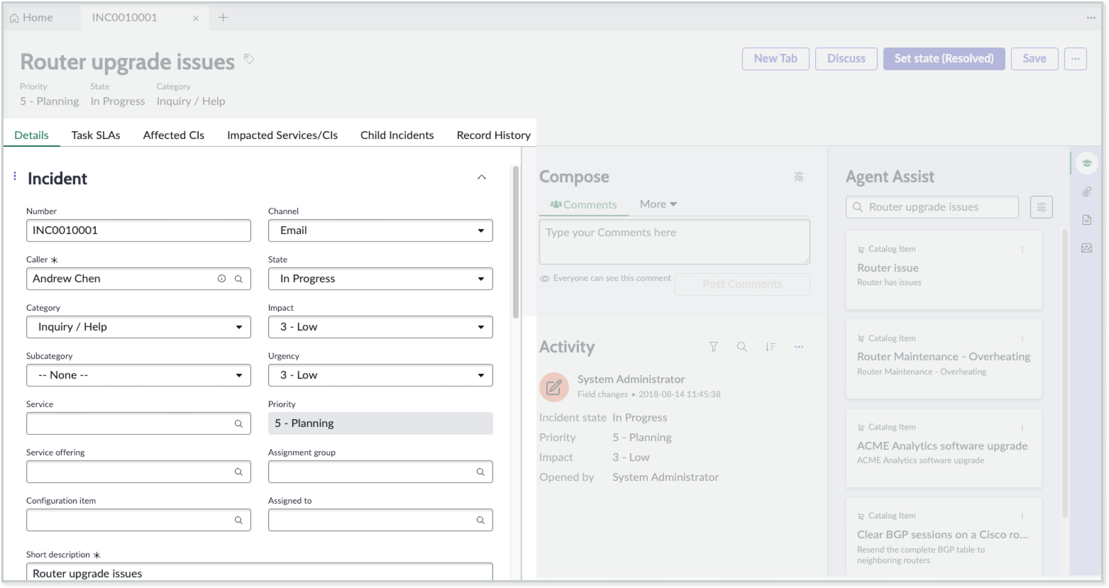This screenshot has height=588, width=1109.
Task: Toggle comment visibility eye icon
Action: click(544, 278)
